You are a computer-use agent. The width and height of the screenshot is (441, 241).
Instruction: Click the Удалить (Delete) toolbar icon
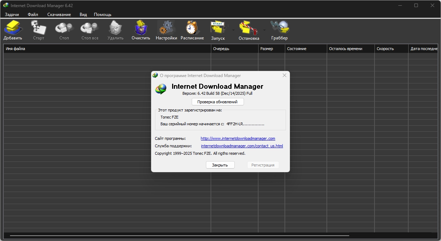[115, 30]
